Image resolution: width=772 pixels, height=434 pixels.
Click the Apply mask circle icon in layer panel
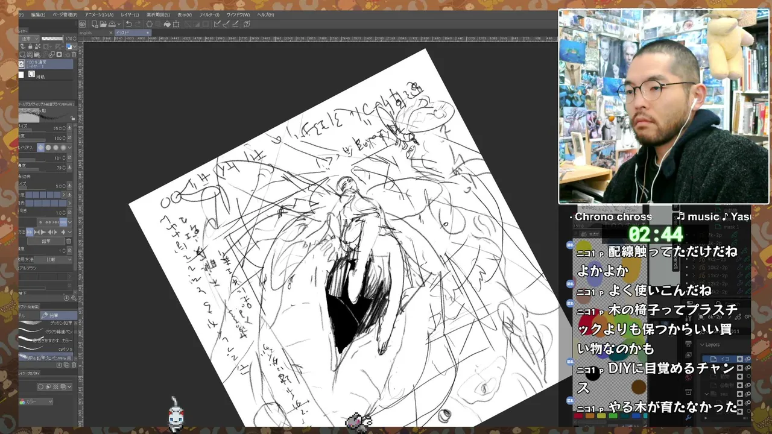pos(59,54)
